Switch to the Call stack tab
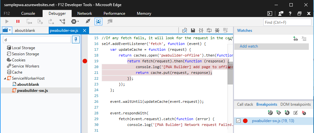 (245, 104)
